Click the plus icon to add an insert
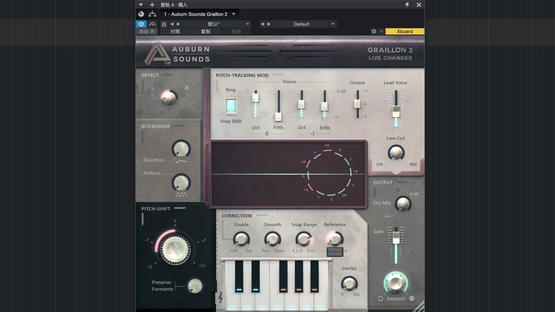The width and height of the screenshot is (555, 312). (152, 5)
